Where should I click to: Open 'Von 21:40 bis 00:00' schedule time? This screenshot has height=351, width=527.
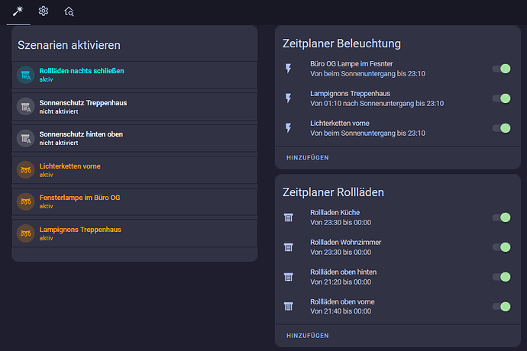point(341,311)
